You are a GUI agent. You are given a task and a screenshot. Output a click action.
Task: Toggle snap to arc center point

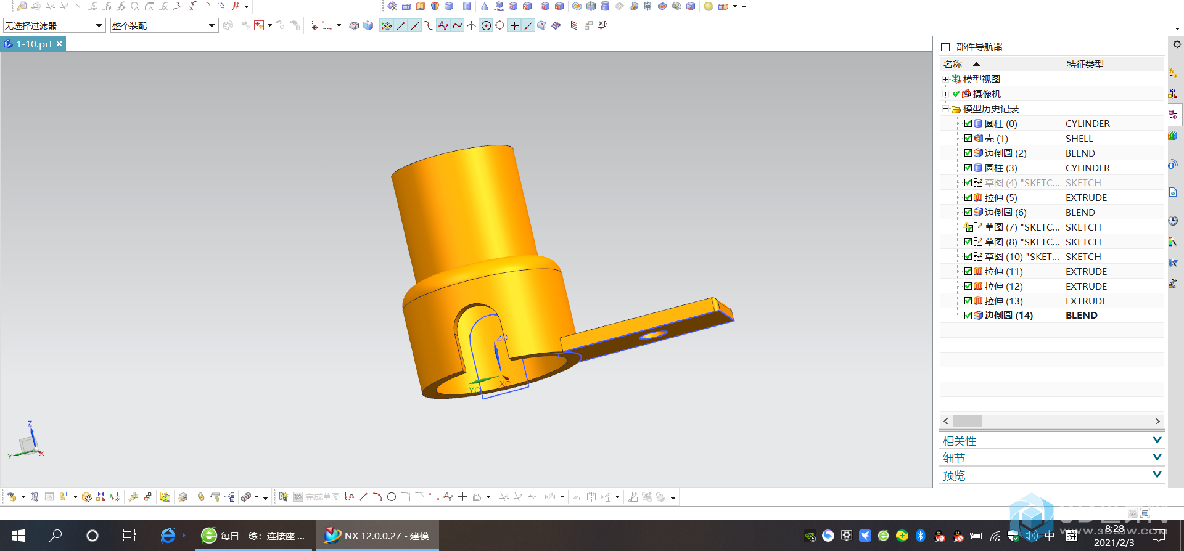point(486,25)
